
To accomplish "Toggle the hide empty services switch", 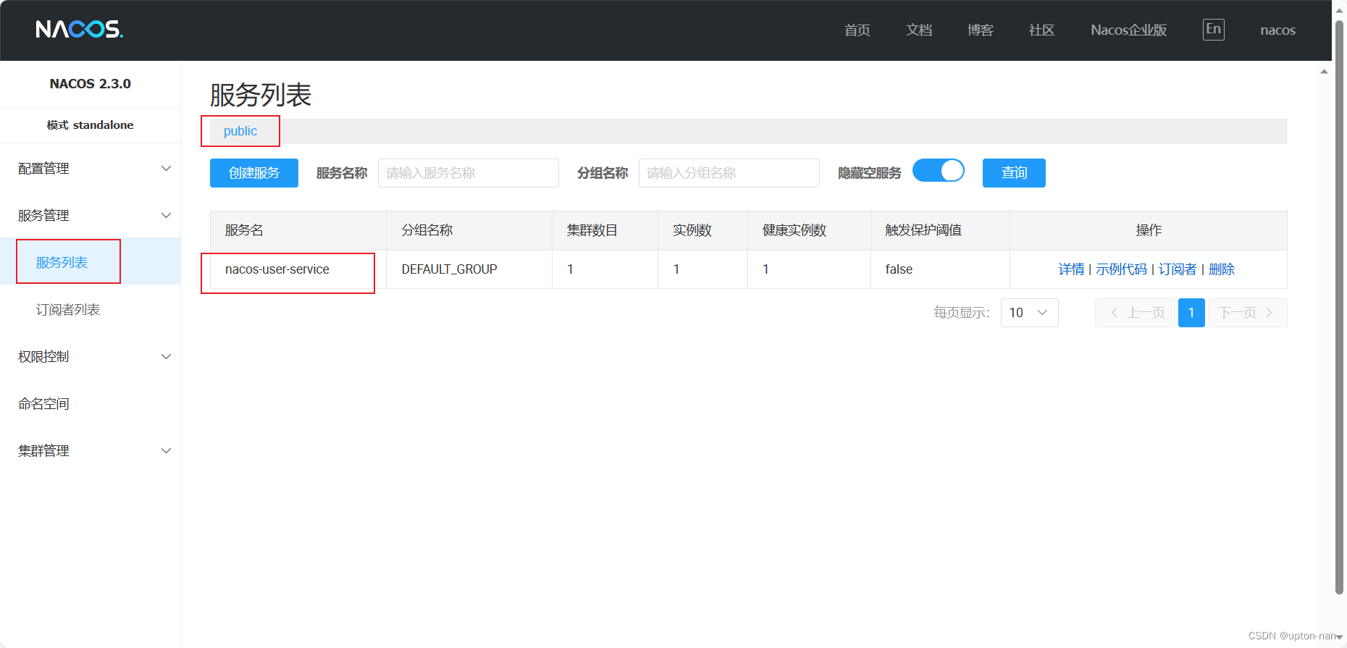I will point(938,171).
